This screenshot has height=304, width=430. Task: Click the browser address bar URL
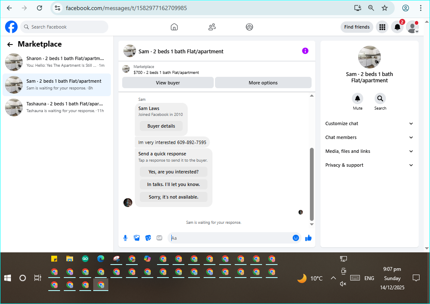click(x=126, y=8)
